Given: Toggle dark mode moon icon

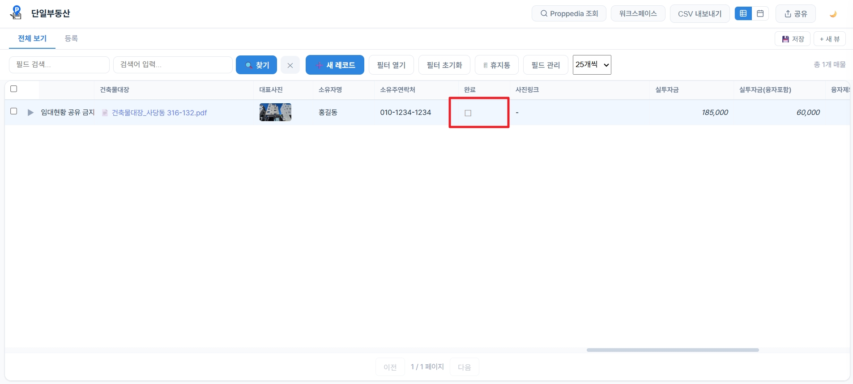Looking at the screenshot, I should 833,14.
